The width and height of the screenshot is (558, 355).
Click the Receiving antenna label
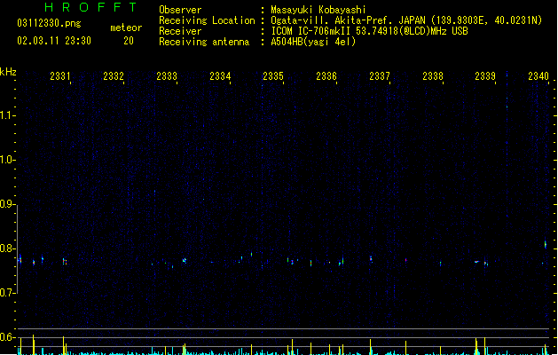pos(204,42)
